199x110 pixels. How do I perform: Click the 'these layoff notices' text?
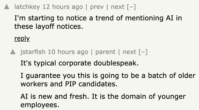pos(49,26)
